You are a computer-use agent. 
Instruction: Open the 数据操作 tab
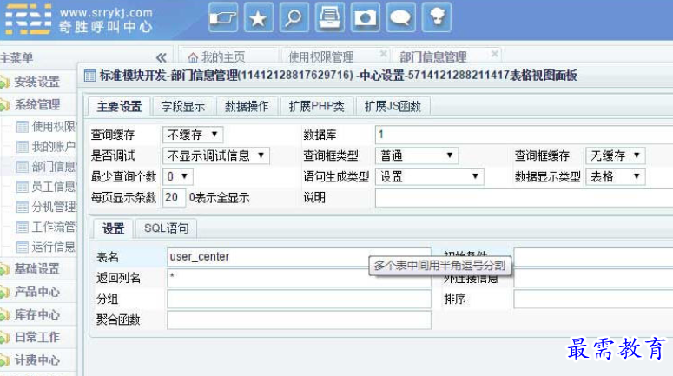click(x=247, y=107)
